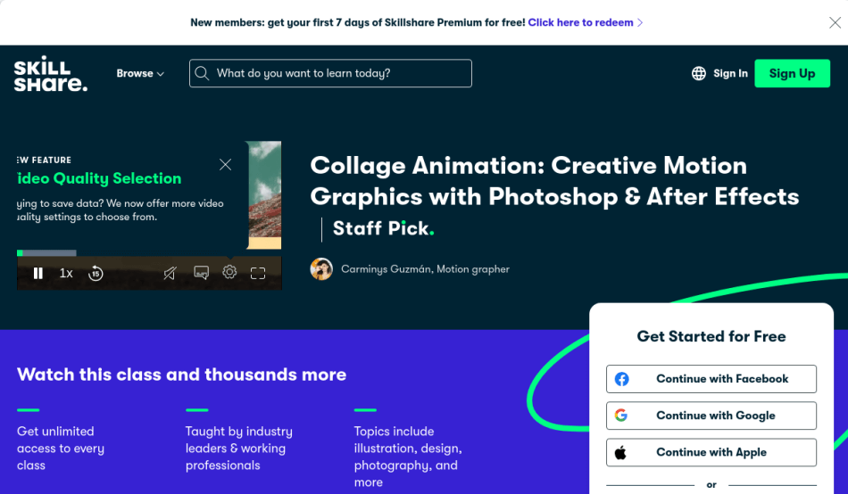Enter fullscreen video mode

(x=258, y=274)
